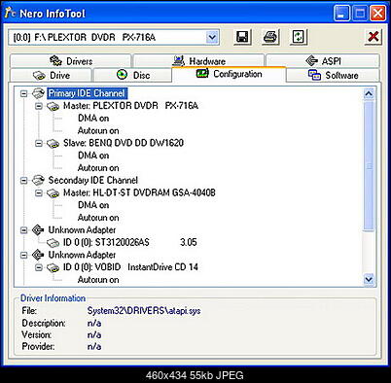The width and height of the screenshot is (391, 383).
Task: Click DMA on under HL-DT-ST master
Action: tap(93, 205)
